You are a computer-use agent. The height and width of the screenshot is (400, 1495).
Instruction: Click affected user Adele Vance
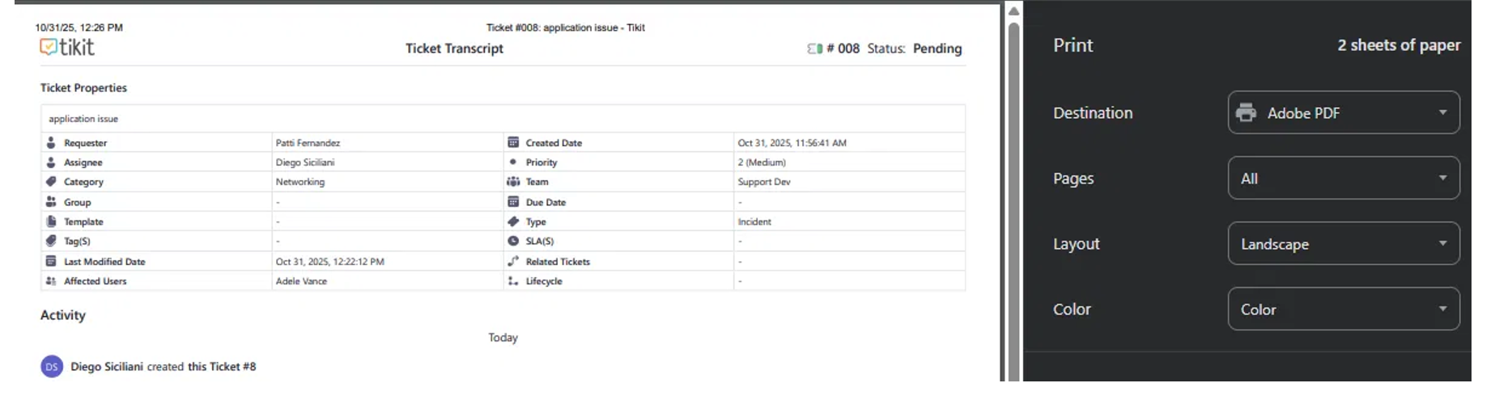301,281
